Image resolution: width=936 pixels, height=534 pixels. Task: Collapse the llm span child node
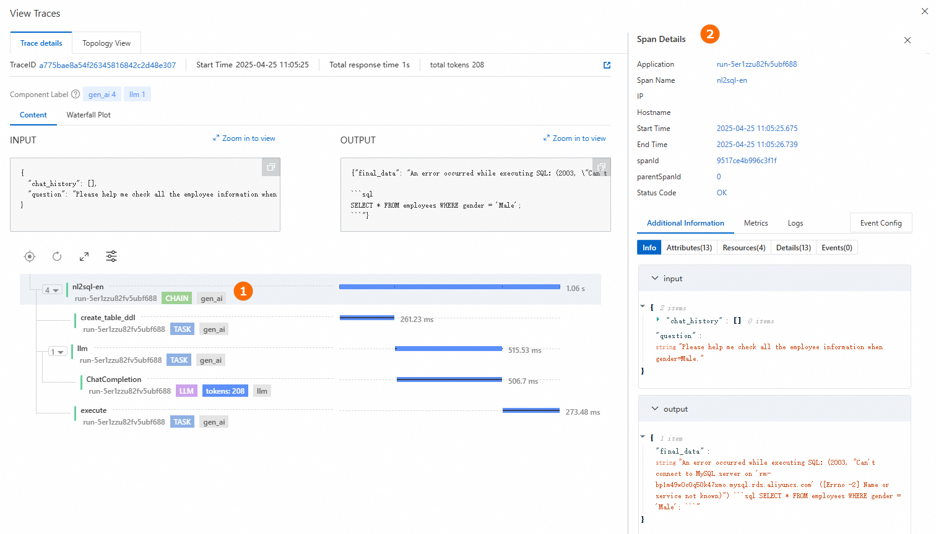[57, 352]
